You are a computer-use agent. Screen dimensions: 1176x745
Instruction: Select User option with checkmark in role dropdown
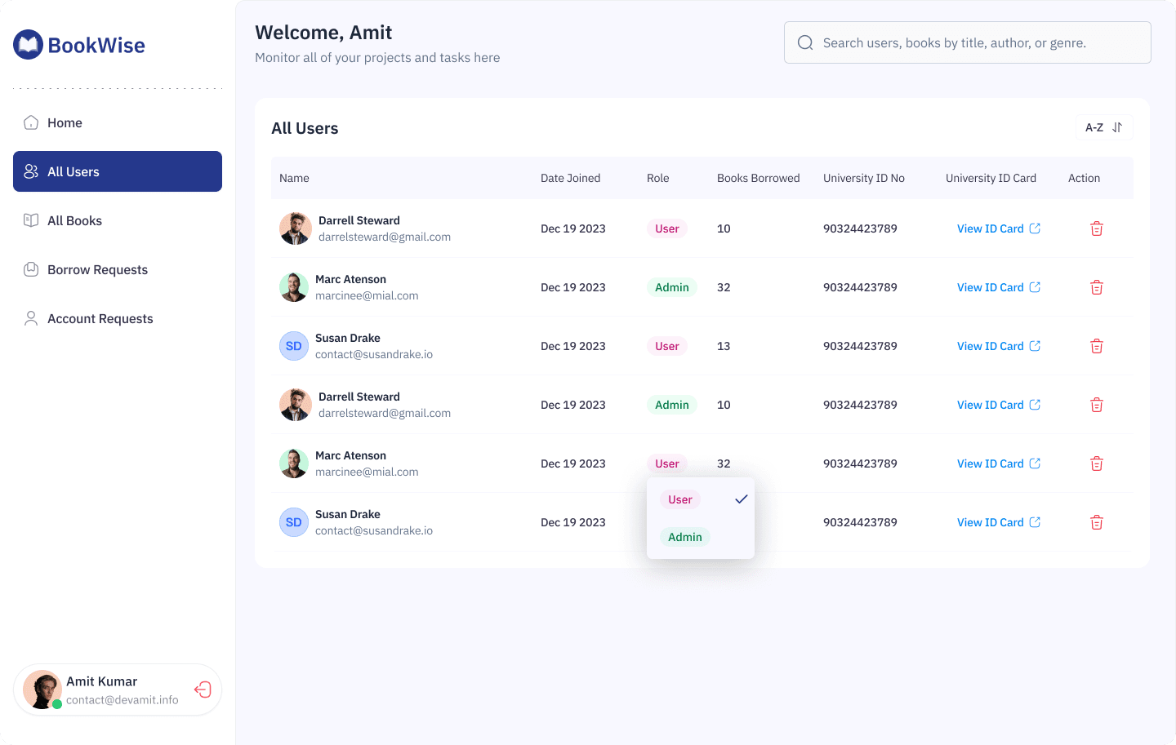(680, 499)
